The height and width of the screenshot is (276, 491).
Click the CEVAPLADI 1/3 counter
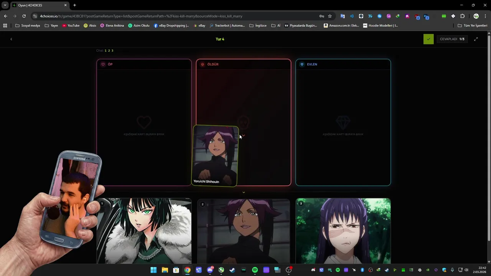[x=452, y=39]
